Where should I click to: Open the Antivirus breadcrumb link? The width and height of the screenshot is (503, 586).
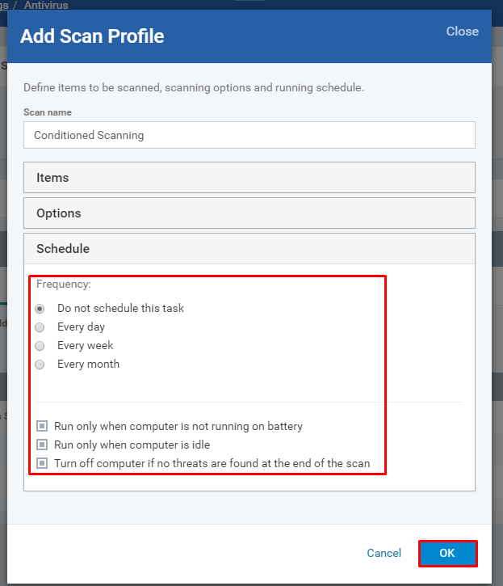click(x=46, y=5)
